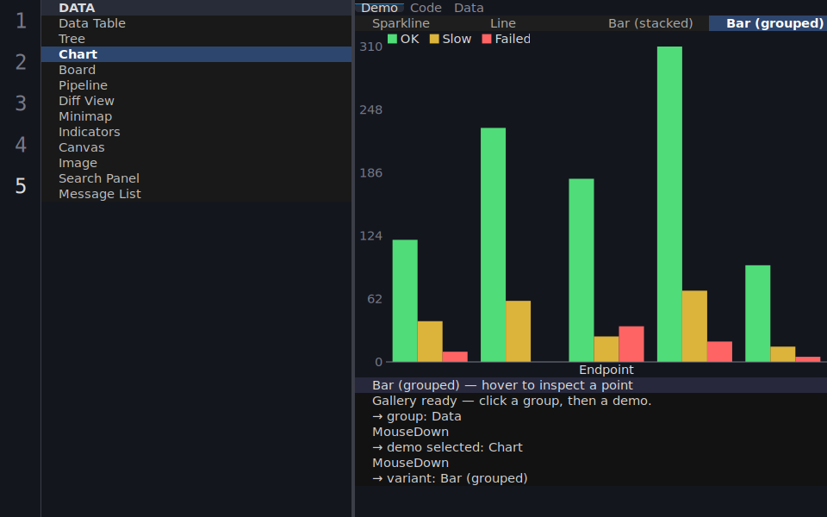Pick group number 4 in the left rail
The image size is (827, 517).
pos(21,145)
